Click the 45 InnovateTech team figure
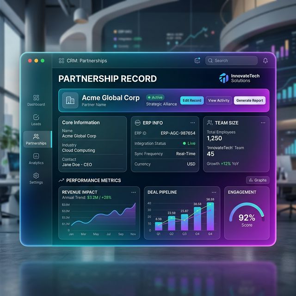 210,154
